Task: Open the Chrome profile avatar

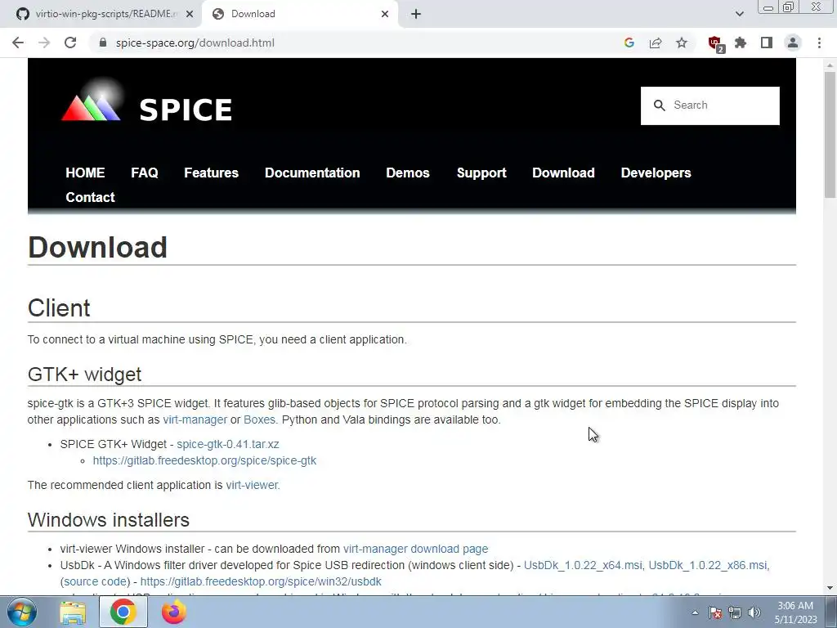Action: (x=793, y=43)
